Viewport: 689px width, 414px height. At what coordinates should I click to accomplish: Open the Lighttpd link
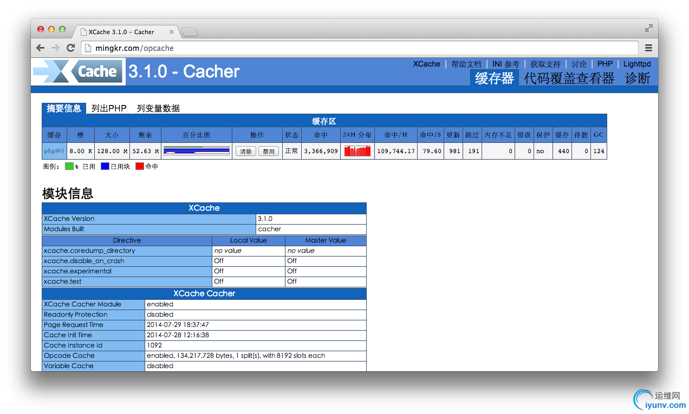637,64
